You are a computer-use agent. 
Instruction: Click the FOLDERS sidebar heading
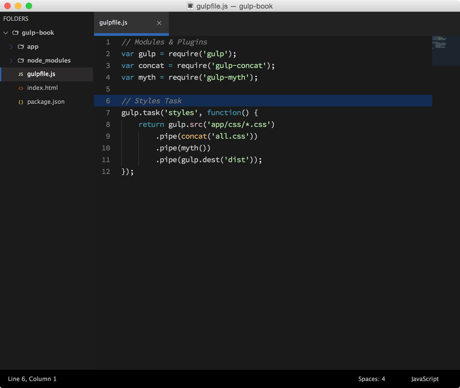click(16, 19)
